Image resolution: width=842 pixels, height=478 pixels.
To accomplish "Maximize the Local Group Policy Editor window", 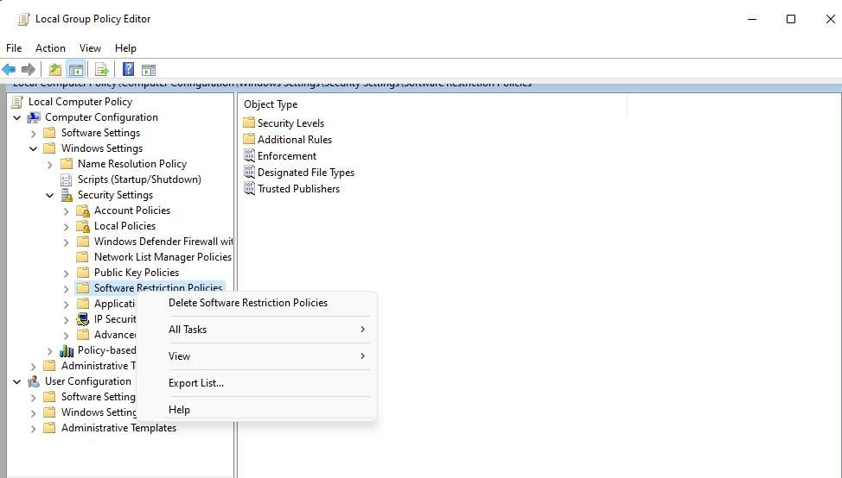I will pyautogui.click(x=791, y=19).
